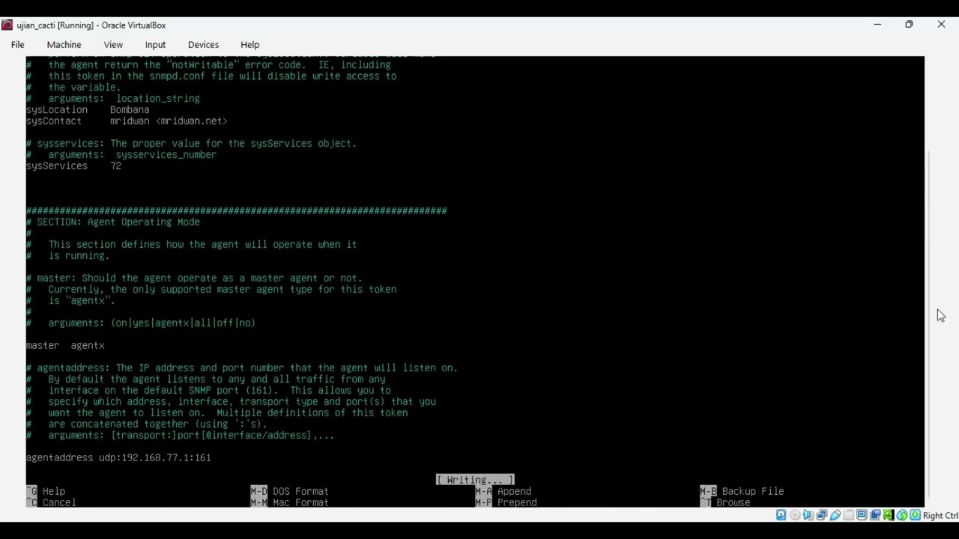
Task: Open the File menu
Action: pyautogui.click(x=17, y=45)
